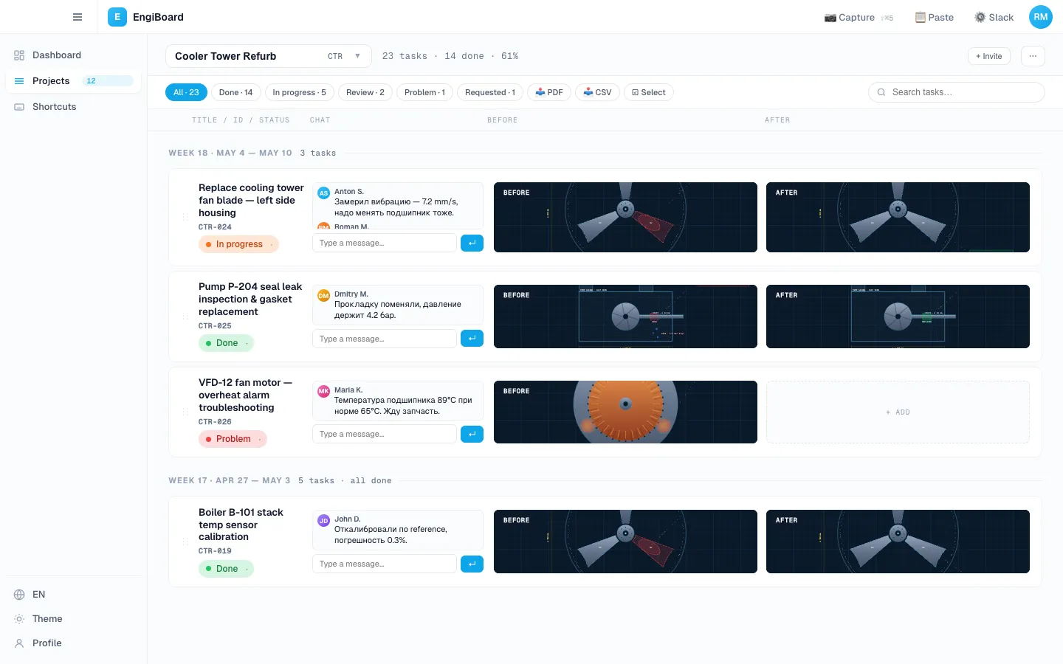
Task: Click the Search tasks field
Action: click(957, 92)
